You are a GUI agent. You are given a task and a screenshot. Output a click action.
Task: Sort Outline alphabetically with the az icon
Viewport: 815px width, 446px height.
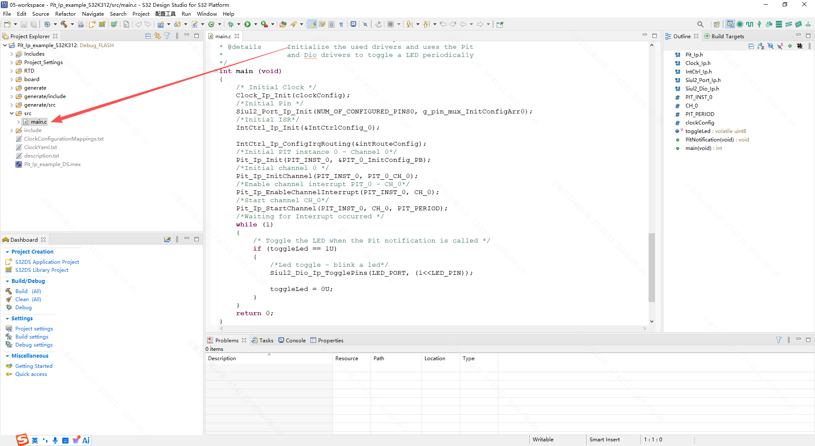tap(761, 46)
